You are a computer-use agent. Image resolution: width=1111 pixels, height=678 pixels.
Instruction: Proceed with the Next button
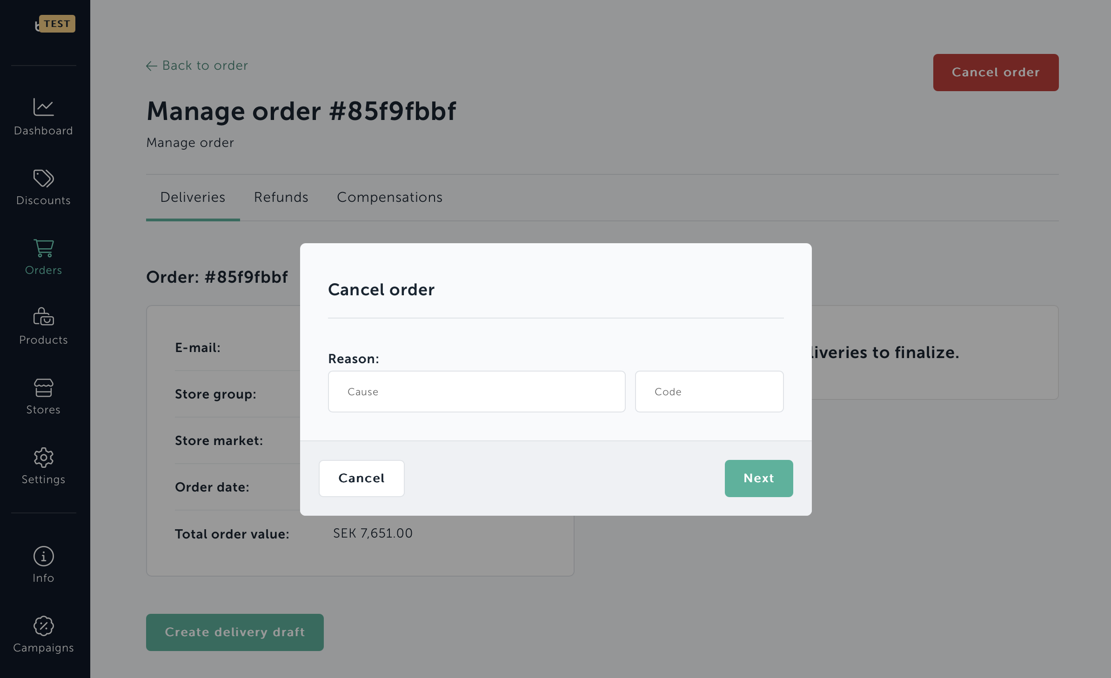(759, 479)
